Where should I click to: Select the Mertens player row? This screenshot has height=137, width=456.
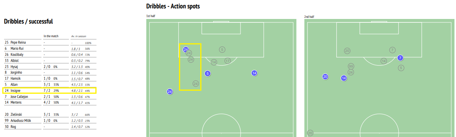(50, 103)
